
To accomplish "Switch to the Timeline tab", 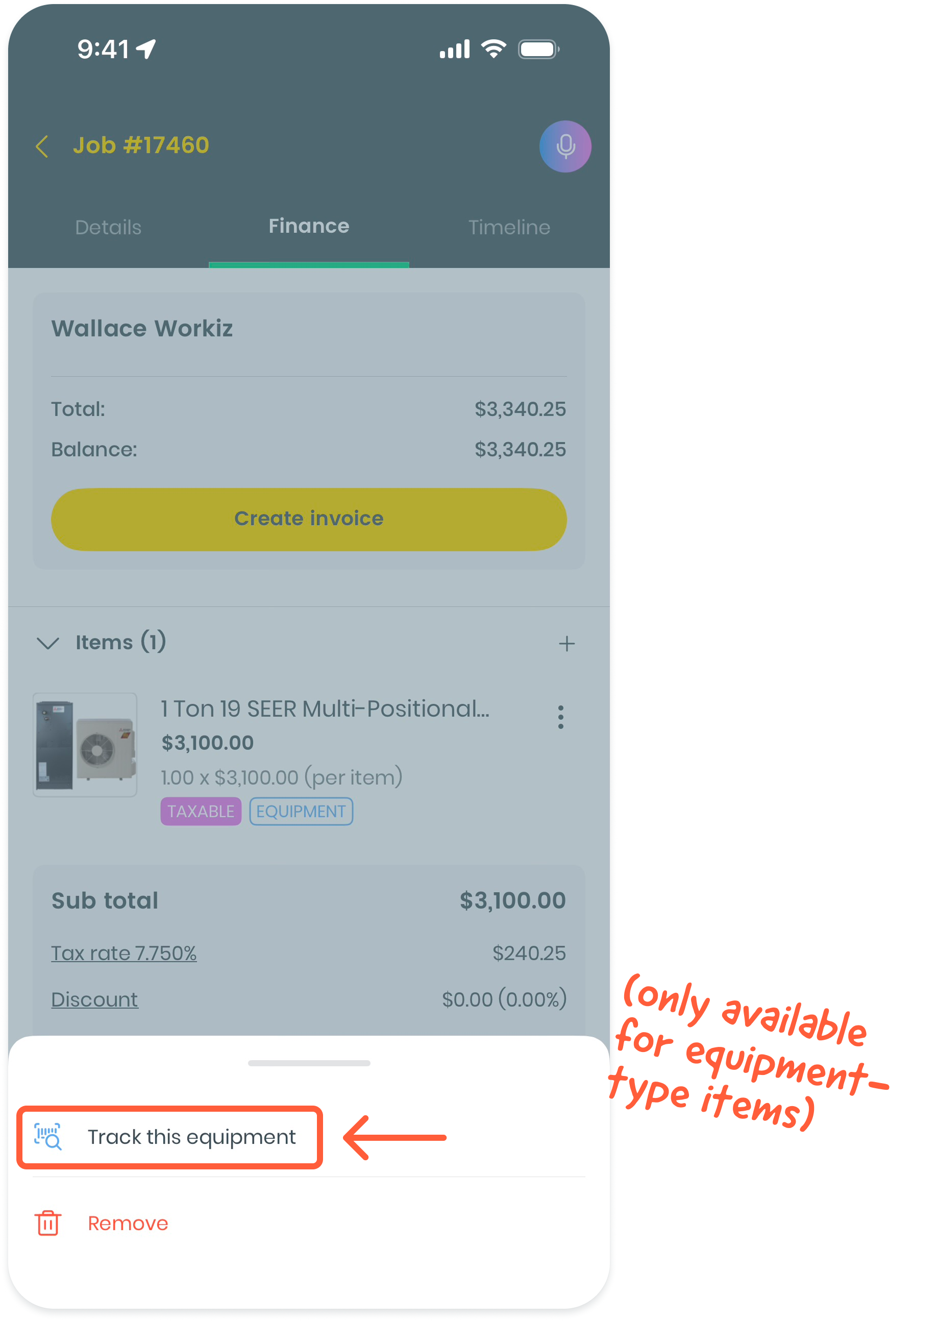I will click(509, 227).
